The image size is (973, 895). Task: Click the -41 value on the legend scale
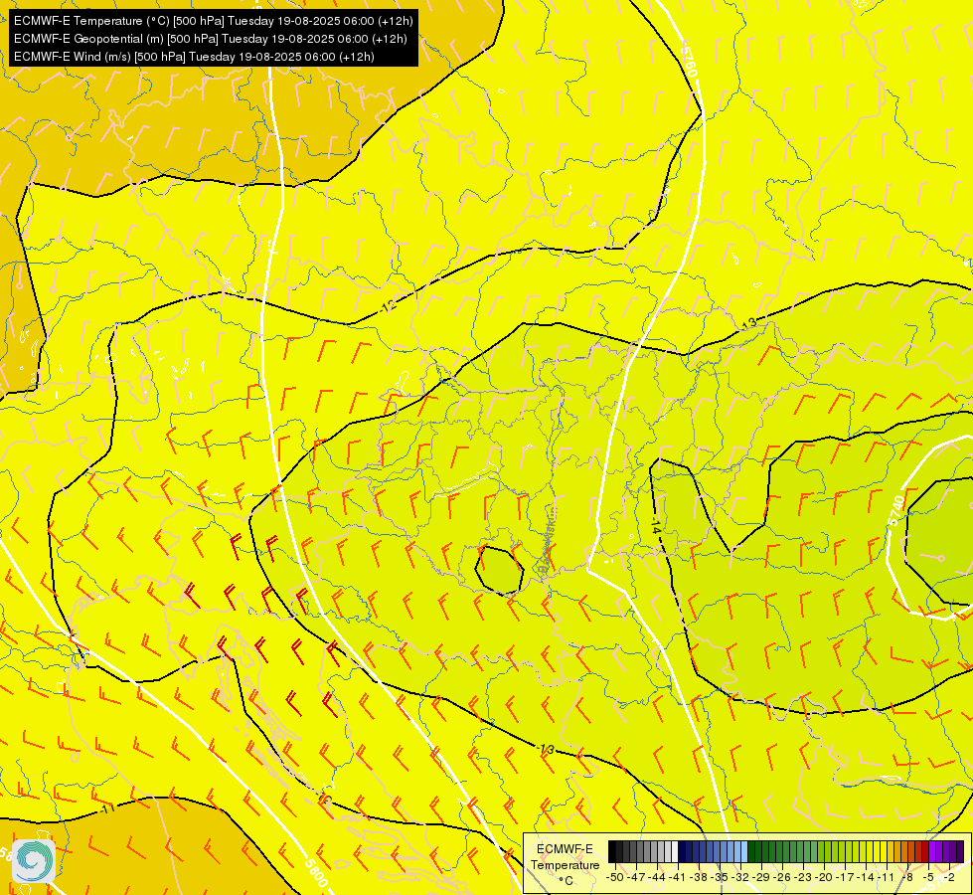tap(678, 877)
